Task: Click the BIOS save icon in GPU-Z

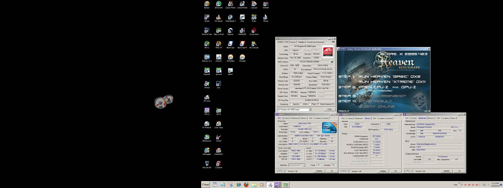Action: [x=332, y=62]
